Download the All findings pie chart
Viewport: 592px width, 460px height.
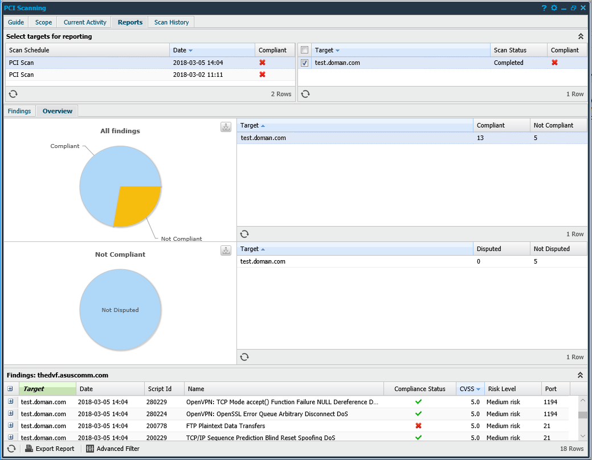[x=226, y=127]
